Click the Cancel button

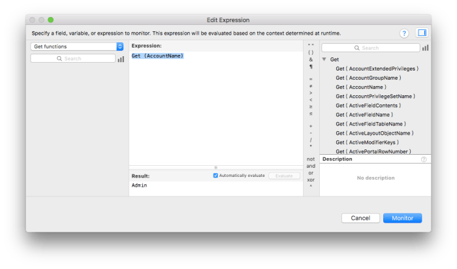coord(360,217)
